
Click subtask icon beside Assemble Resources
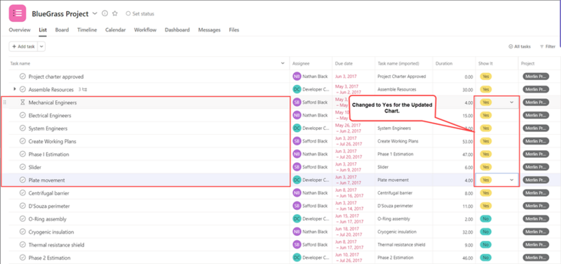click(85, 90)
